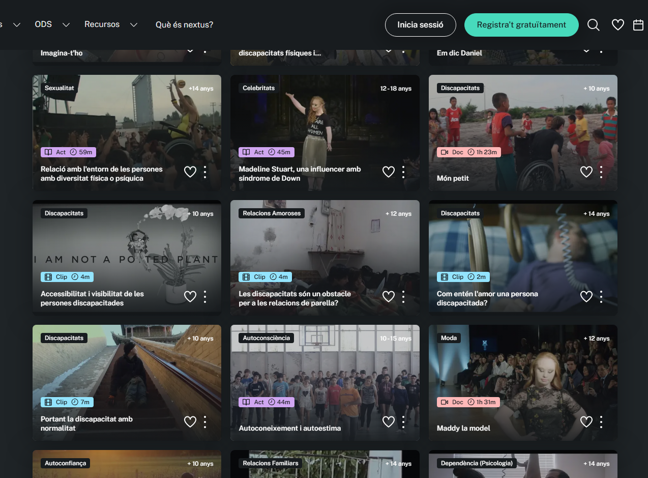Open title 'Com entén l'amor una persona discapacitada?'
Screen dimensions: 648x478
[x=487, y=298]
